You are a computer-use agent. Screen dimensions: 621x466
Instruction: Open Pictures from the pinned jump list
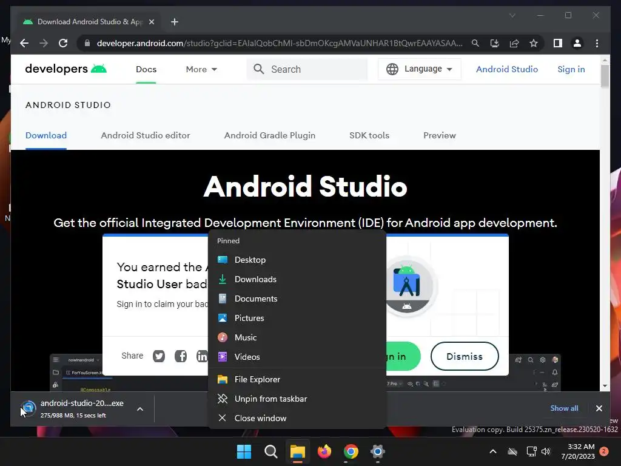click(x=297, y=318)
